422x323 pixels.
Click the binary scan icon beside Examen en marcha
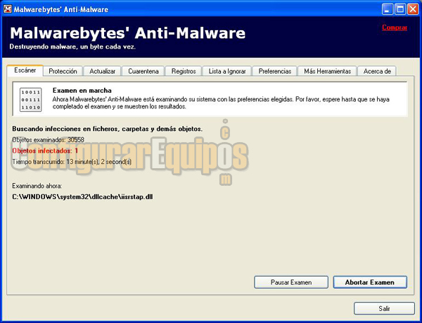31,100
